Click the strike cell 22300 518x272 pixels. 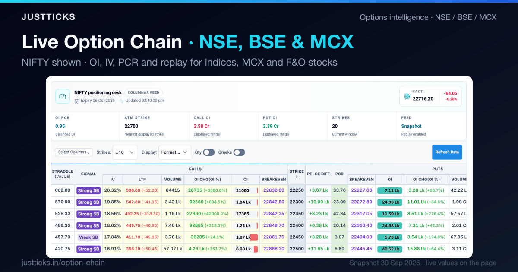(x=297, y=202)
